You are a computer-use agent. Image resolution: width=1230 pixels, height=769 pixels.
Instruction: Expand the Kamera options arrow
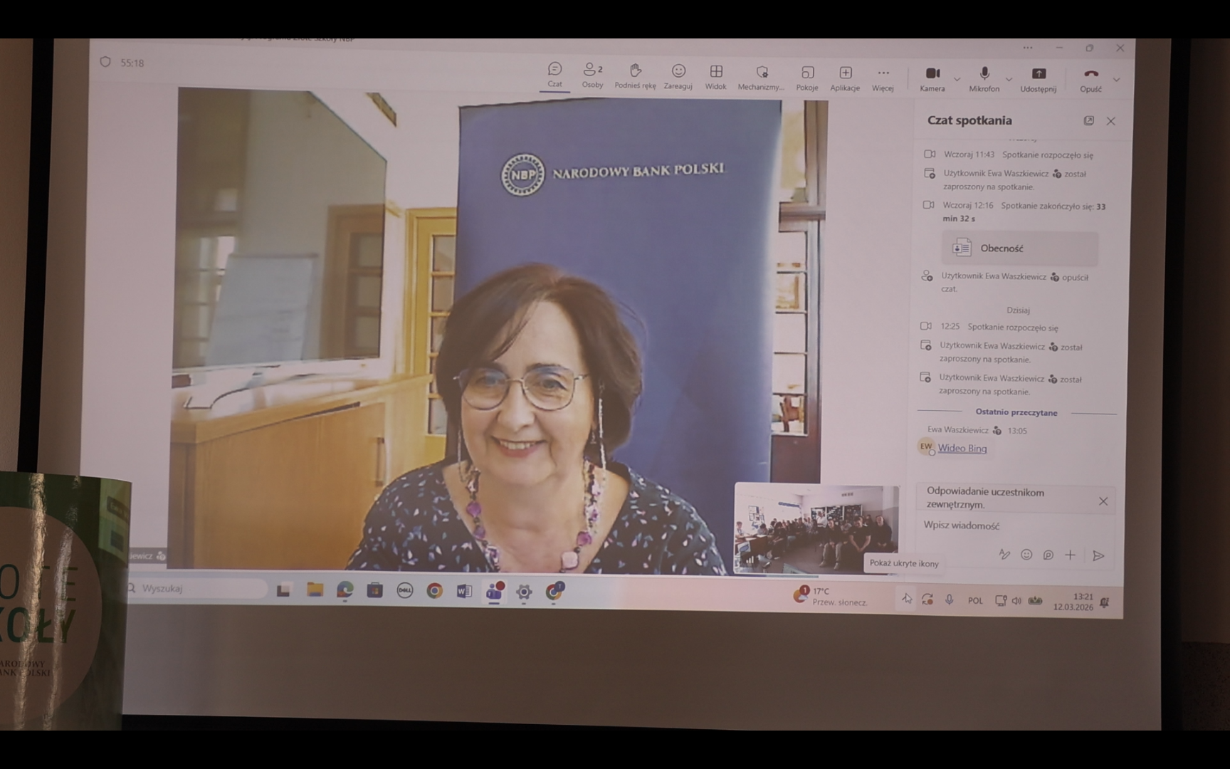(957, 79)
